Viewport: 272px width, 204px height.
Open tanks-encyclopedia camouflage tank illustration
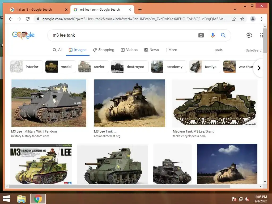215,103
